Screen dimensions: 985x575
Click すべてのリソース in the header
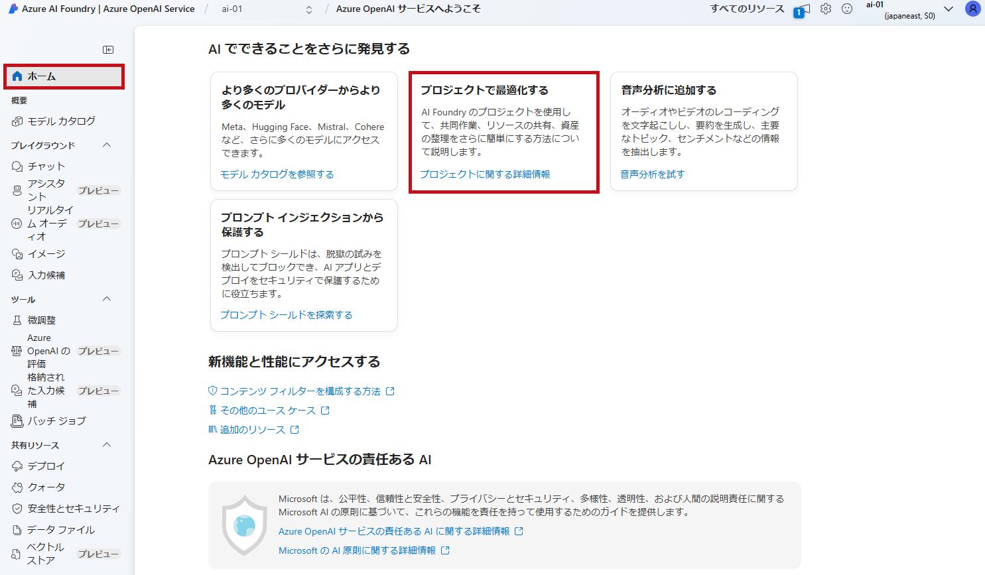(x=747, y=9)
